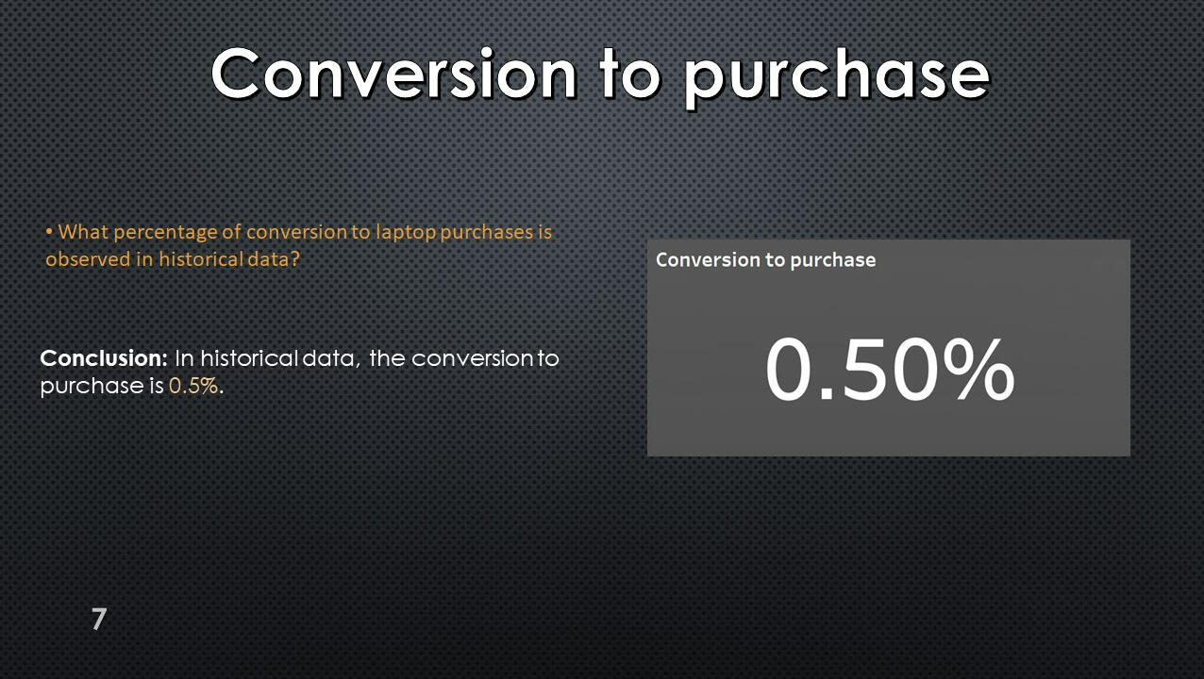Viewport: 1204px width, 679px height.
Task: Click the word "purchase" in the main title
Action: [x=836, y=75]
